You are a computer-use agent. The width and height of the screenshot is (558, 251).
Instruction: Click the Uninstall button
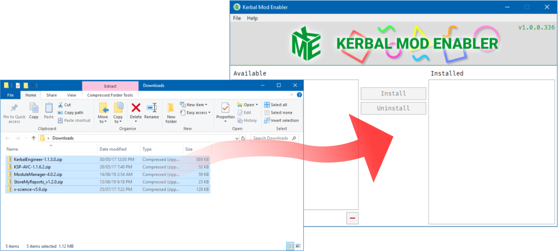pos(393,108)
